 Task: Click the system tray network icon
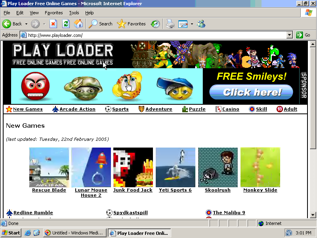289,233
